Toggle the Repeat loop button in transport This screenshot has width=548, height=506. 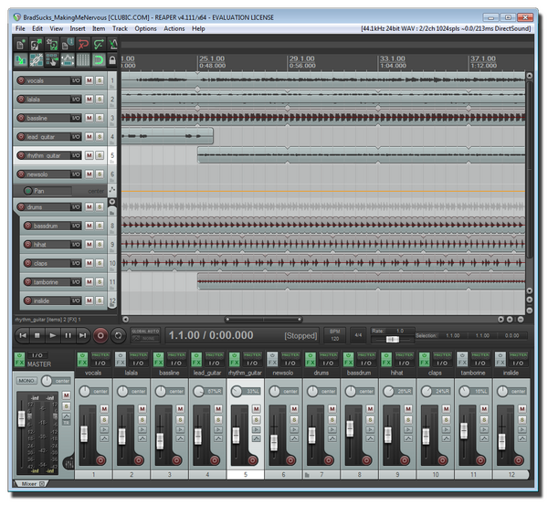pyautogui.click(x=117, y=335)
